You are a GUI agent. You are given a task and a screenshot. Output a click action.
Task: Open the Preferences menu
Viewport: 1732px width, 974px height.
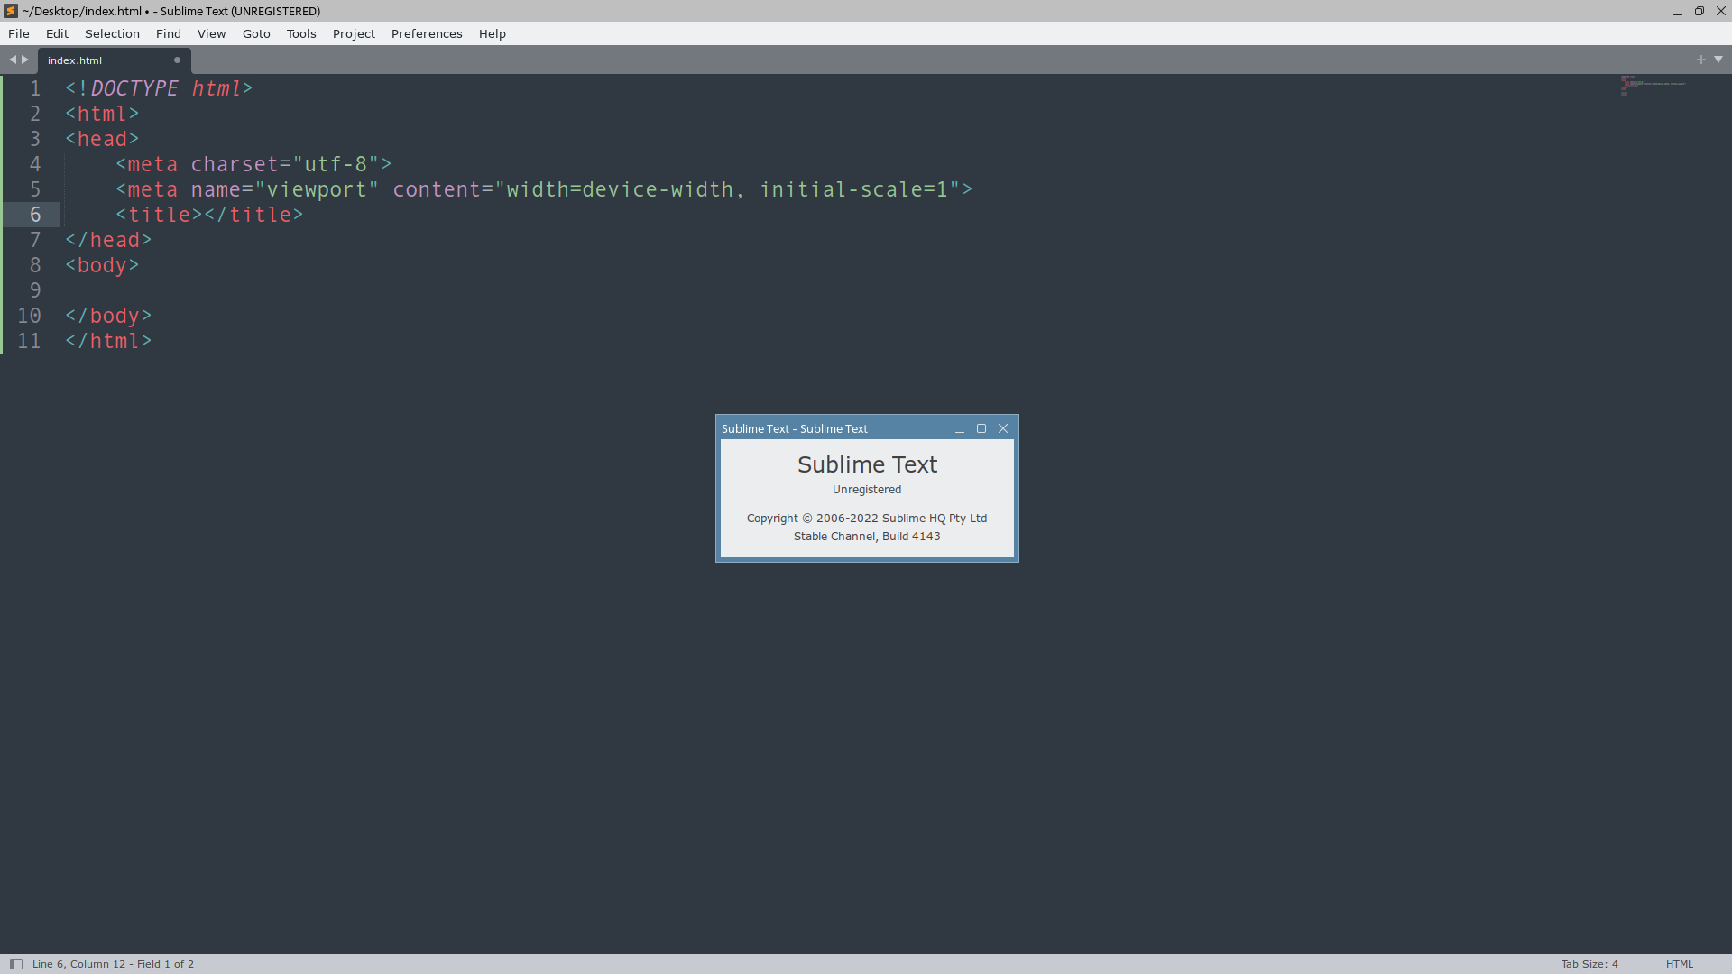point(427,33)
